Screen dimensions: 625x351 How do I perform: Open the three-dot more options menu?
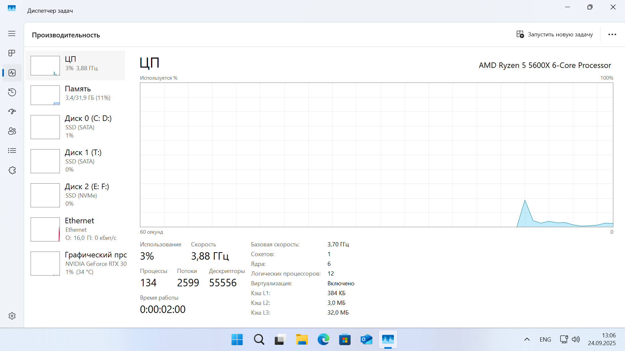tap(612, 34)
